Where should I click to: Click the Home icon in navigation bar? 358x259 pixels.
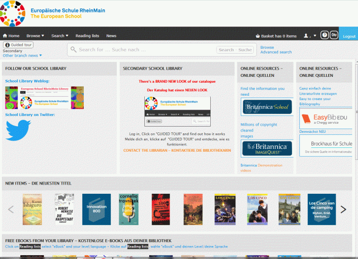[x=5, y=36]
